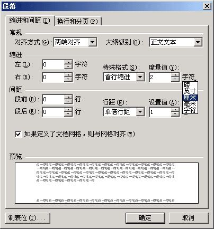
Task: Expand the 大纲级别 dropdown
Action: pos(198,42)
